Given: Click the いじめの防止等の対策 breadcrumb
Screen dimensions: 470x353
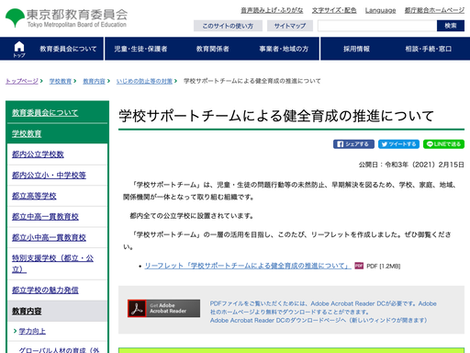Looking at the screenshot, I should 144,81.
